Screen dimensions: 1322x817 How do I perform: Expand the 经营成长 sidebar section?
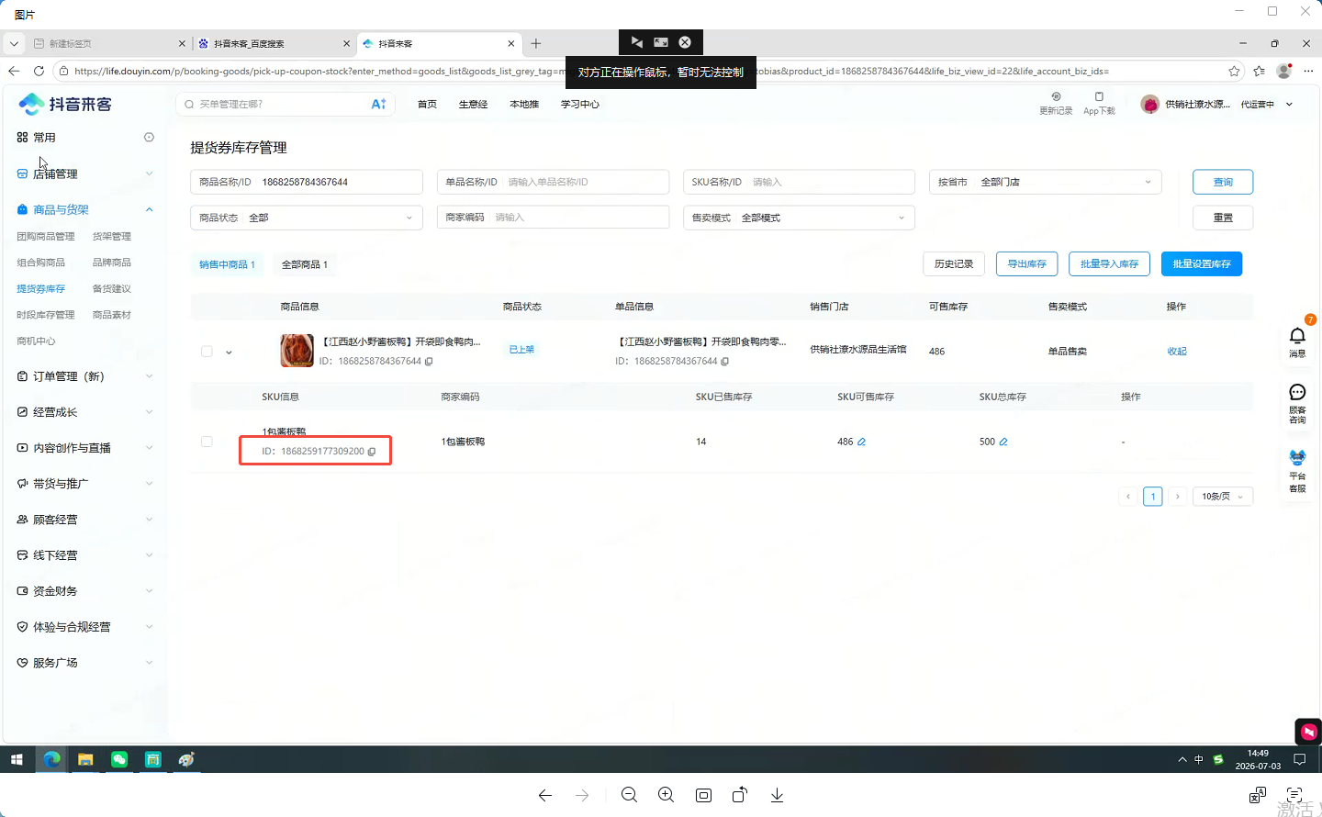[x=85, y=412]
